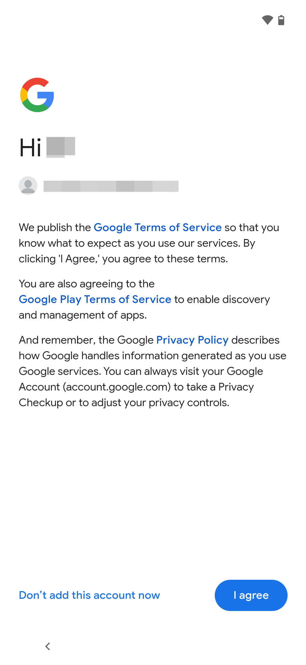Tap the "how Google handles information" line

(x=152, y=356)
